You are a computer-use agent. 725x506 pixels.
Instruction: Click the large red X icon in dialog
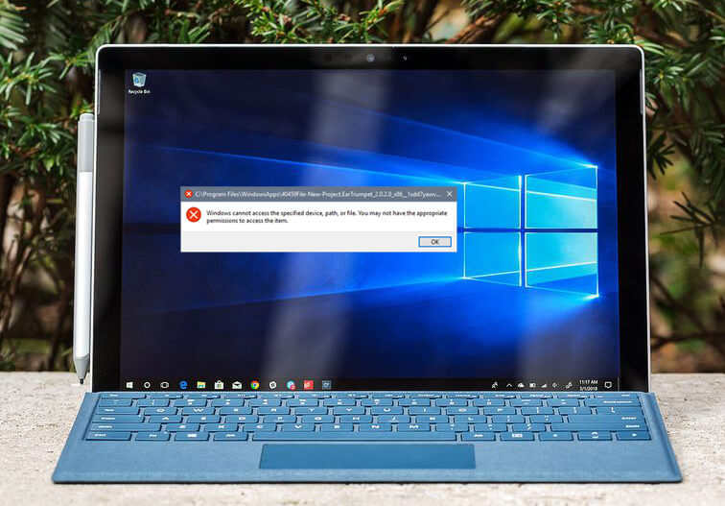tap(194, 215)
